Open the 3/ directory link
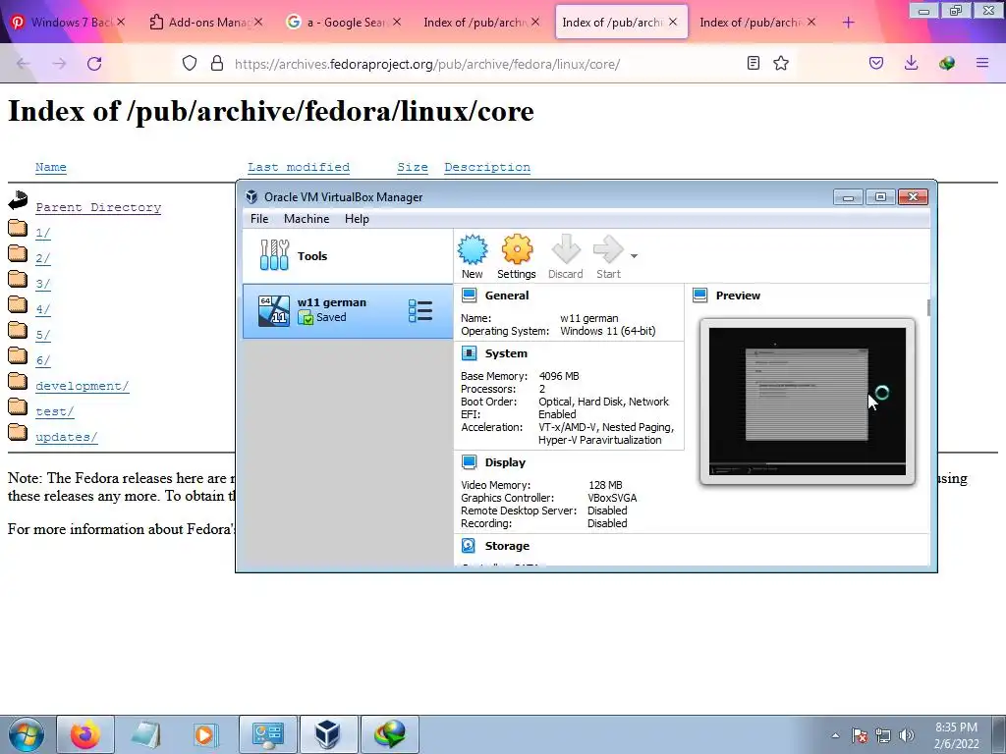1006x754 pixels. pos(43,284)
